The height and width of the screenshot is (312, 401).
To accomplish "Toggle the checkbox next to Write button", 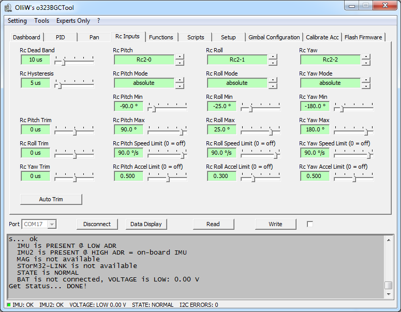I will click(310, 224).
